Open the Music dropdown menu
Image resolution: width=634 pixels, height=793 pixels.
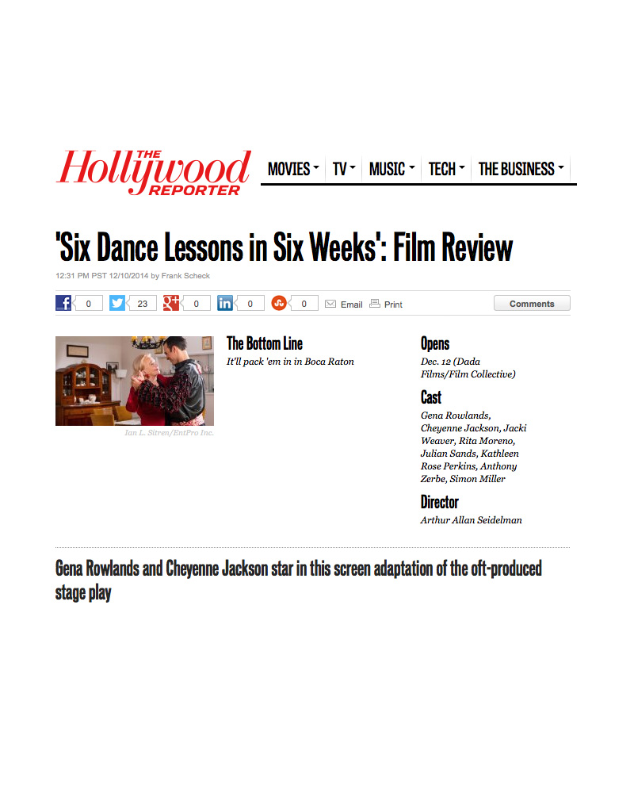[x=391, y=169]
